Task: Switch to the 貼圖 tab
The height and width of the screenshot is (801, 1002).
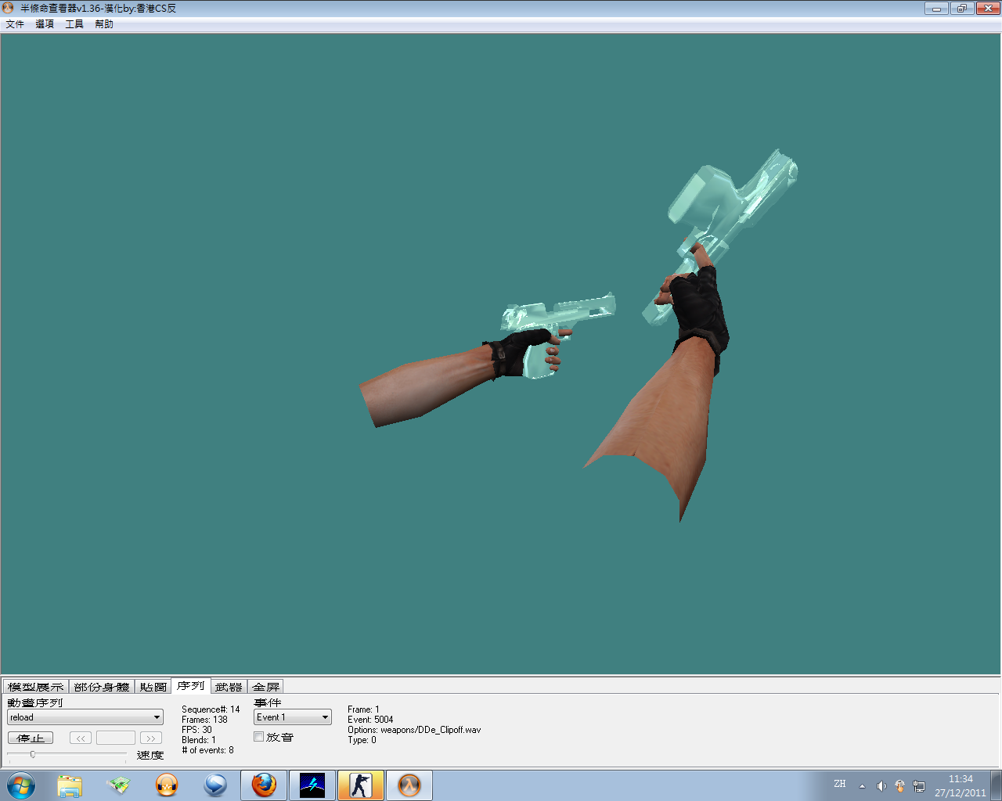Action: coord(153,687)
